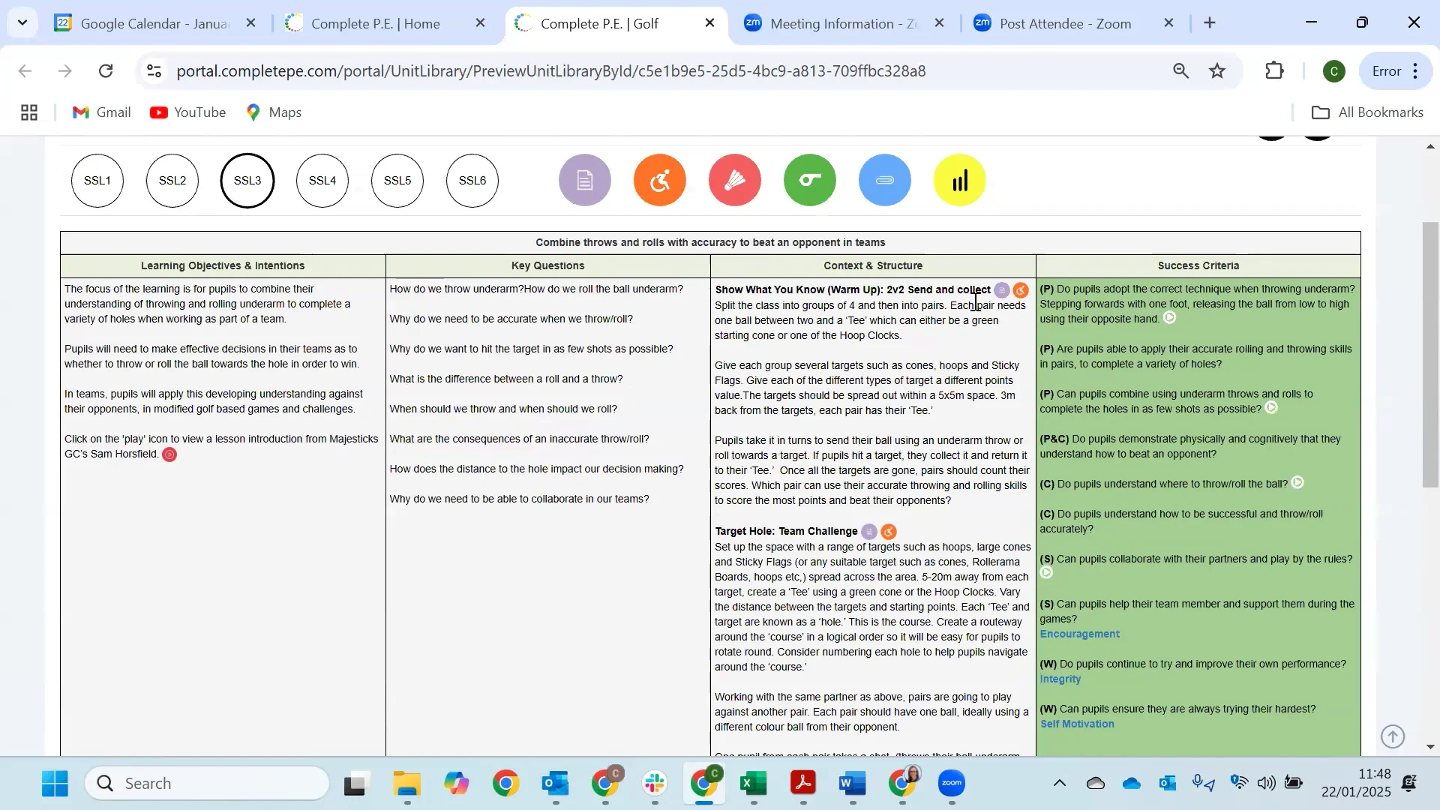Click the green whistle icon
Screen dimensions: 1440x810
point(809,180)
